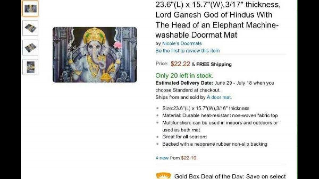This screenshot has height=179, width=319.
Task: Click the FREE Shipping text
Action: point(214,64)
